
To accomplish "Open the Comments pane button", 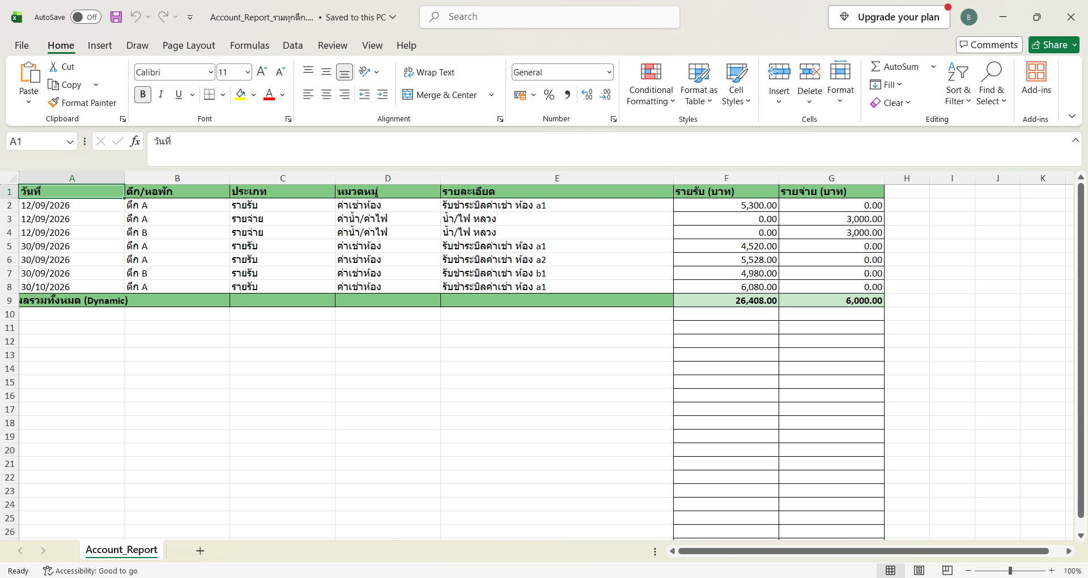I will coord(989,45).
